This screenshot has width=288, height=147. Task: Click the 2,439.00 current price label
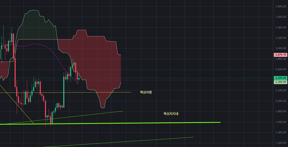click(x=280, y=78)
